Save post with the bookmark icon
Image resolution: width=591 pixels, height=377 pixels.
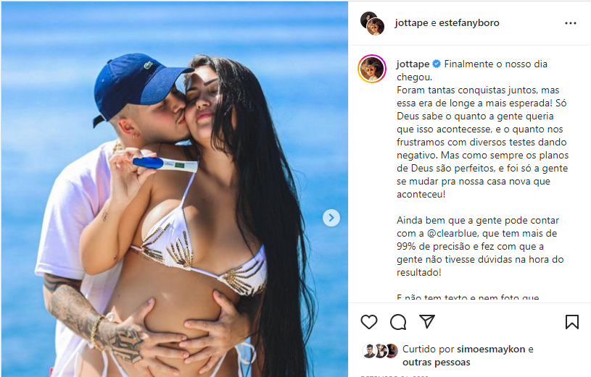(571, 322)
